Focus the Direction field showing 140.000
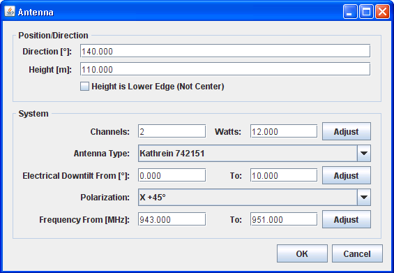This screenshot has width=394, height=273. point(225,51)
